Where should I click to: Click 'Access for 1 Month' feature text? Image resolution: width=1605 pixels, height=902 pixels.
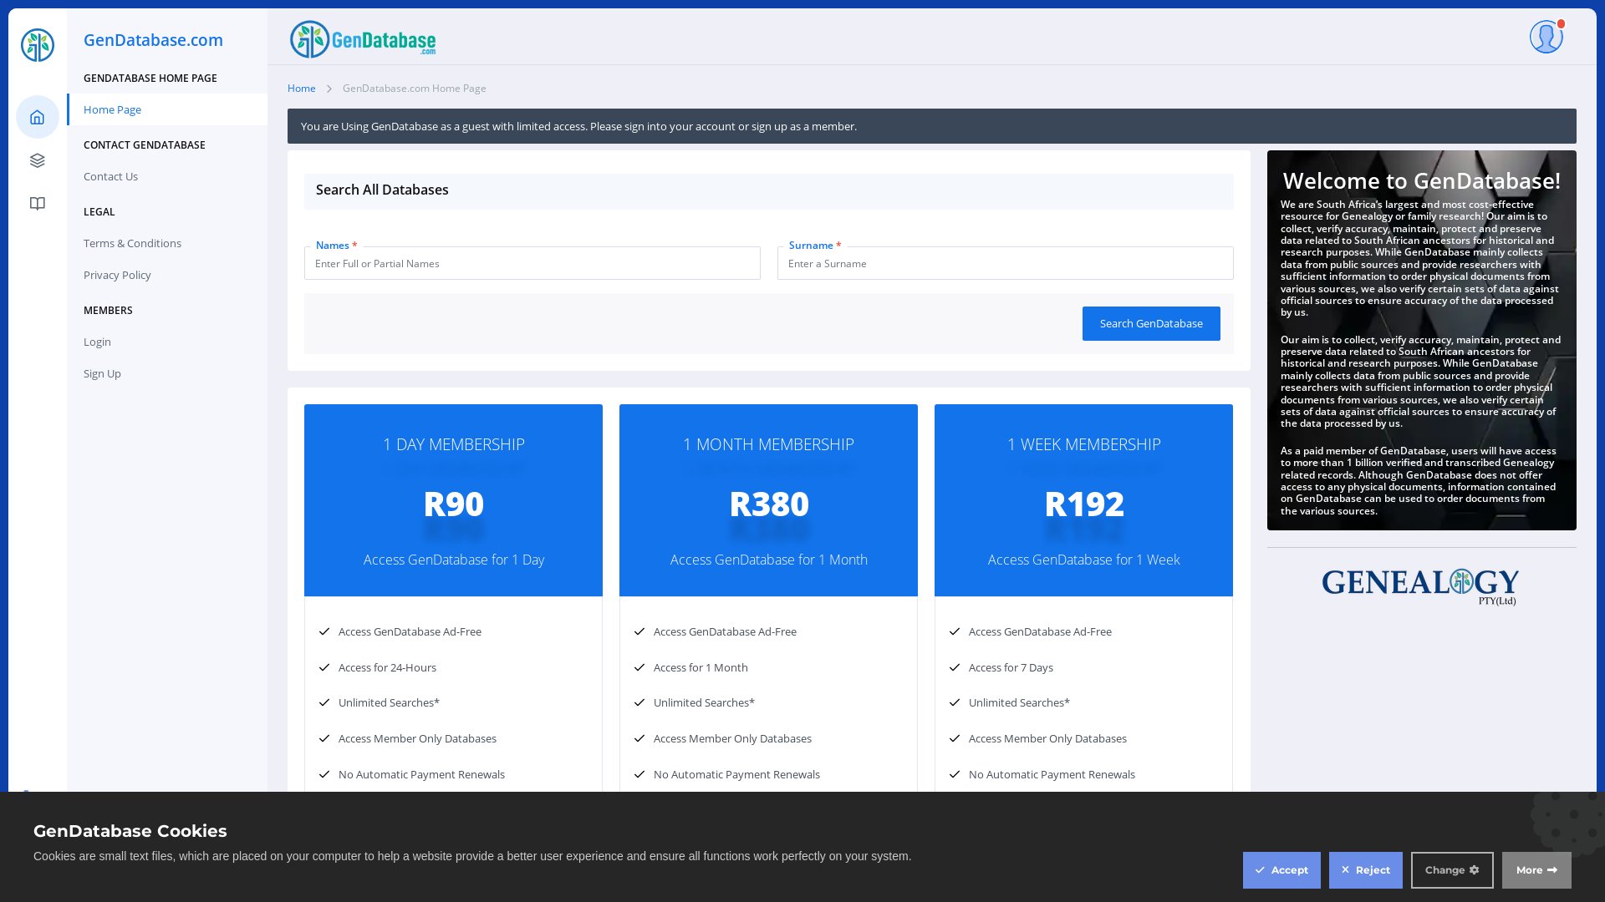(x=701, y=667)
